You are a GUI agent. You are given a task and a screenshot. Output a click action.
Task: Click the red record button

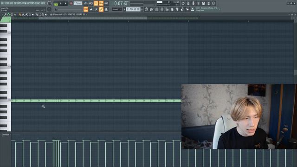[71, 3]
